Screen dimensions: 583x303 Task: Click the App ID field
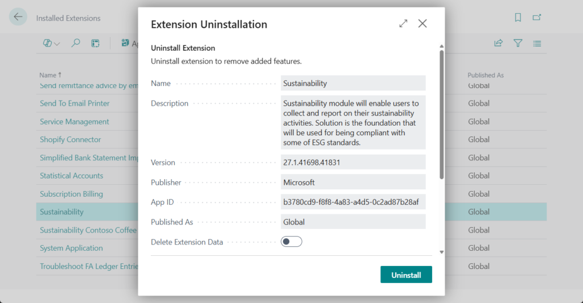tap(353, 202)
